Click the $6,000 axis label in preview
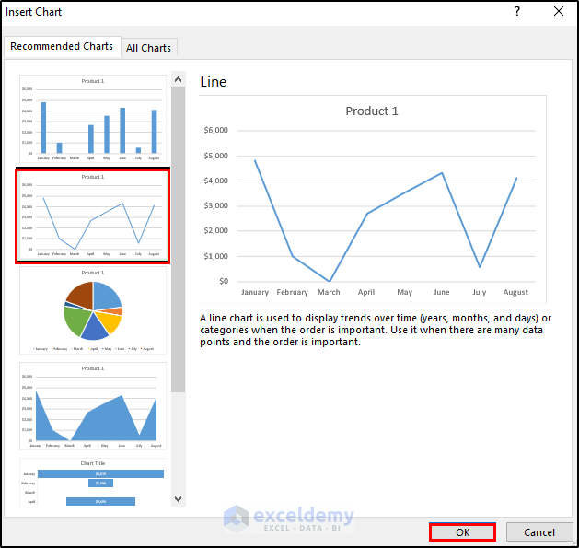The width and height of the screenshot is (579, 548). [215, 130]
